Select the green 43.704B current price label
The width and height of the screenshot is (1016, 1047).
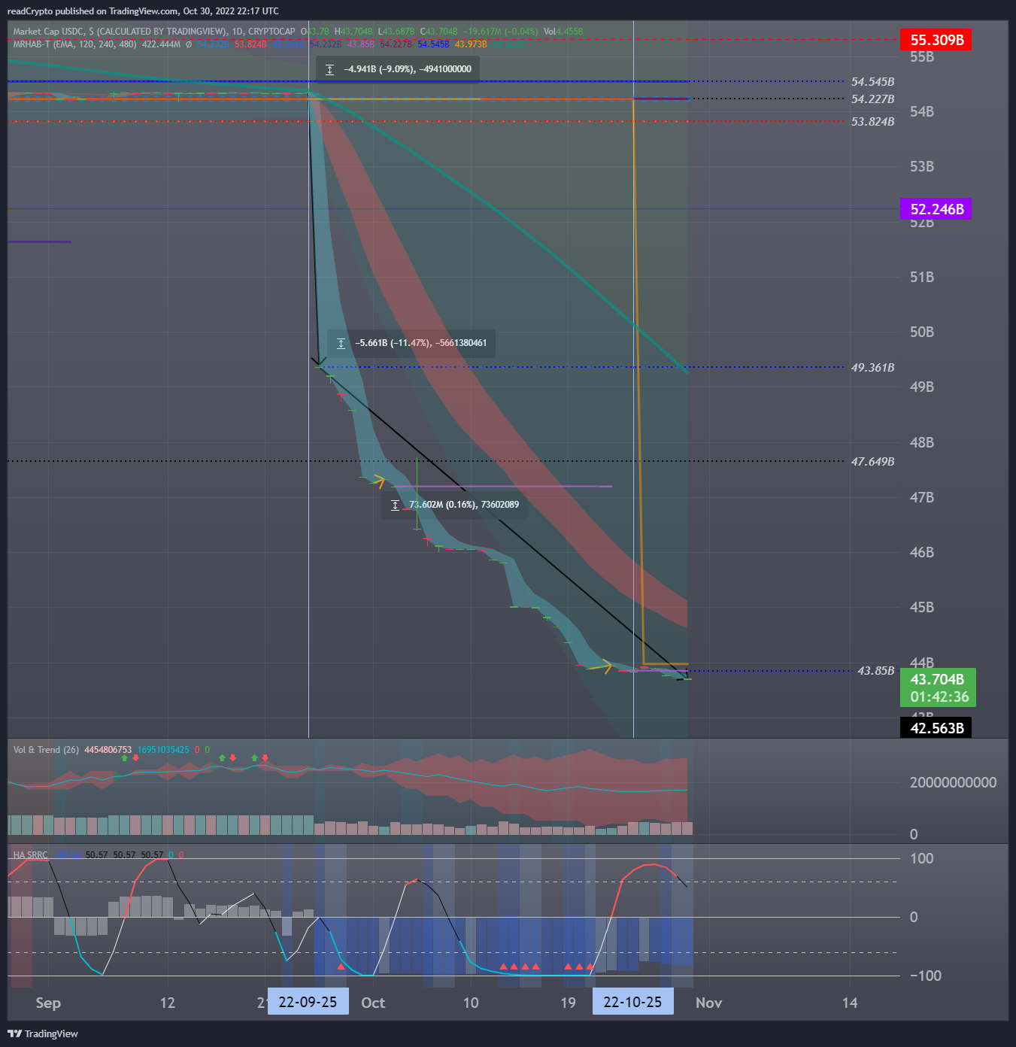939,688
